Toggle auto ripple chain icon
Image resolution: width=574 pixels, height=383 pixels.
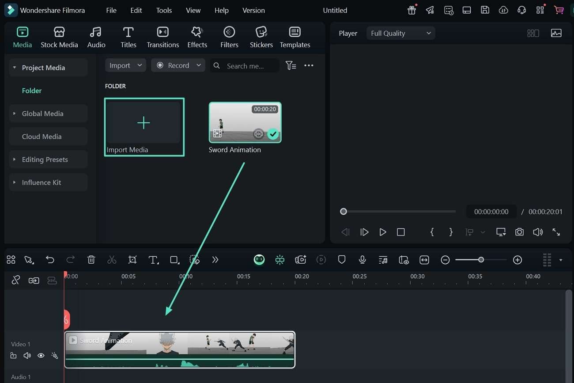(x=34, y=280)
